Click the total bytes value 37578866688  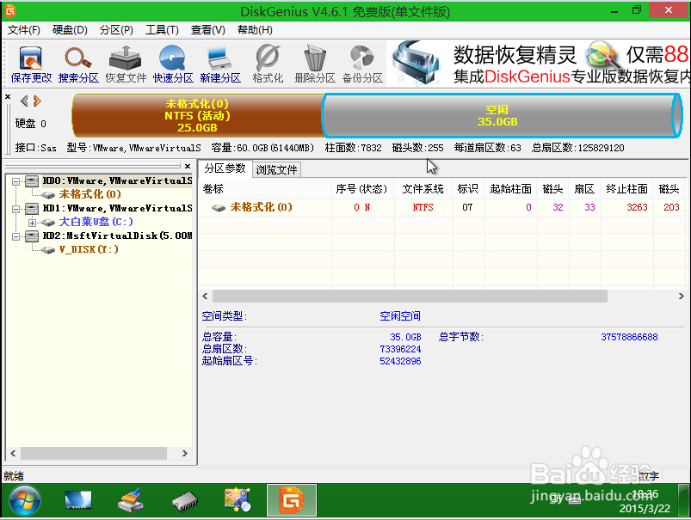pyautogui.click(x=629, y=337)
